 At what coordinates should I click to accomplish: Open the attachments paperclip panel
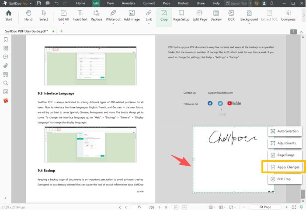[x=6, y=66]
